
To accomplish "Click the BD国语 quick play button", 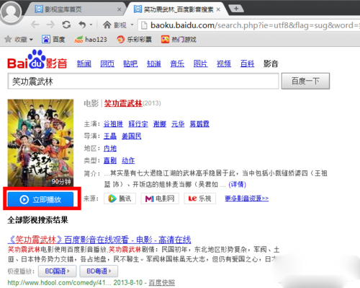I will (x=58, y=271).
